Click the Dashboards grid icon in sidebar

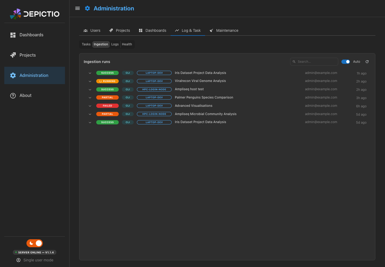(13, 35)
